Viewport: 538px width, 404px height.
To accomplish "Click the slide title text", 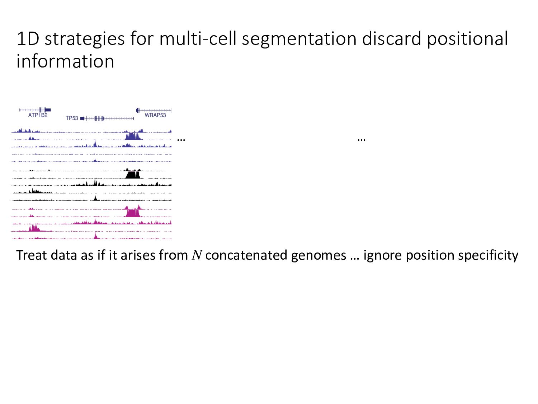I will pos(262,39).
